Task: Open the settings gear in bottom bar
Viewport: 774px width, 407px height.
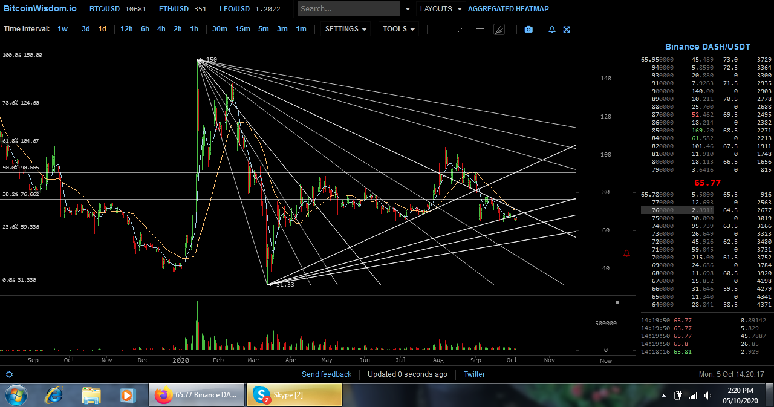Action: [9, 374]
